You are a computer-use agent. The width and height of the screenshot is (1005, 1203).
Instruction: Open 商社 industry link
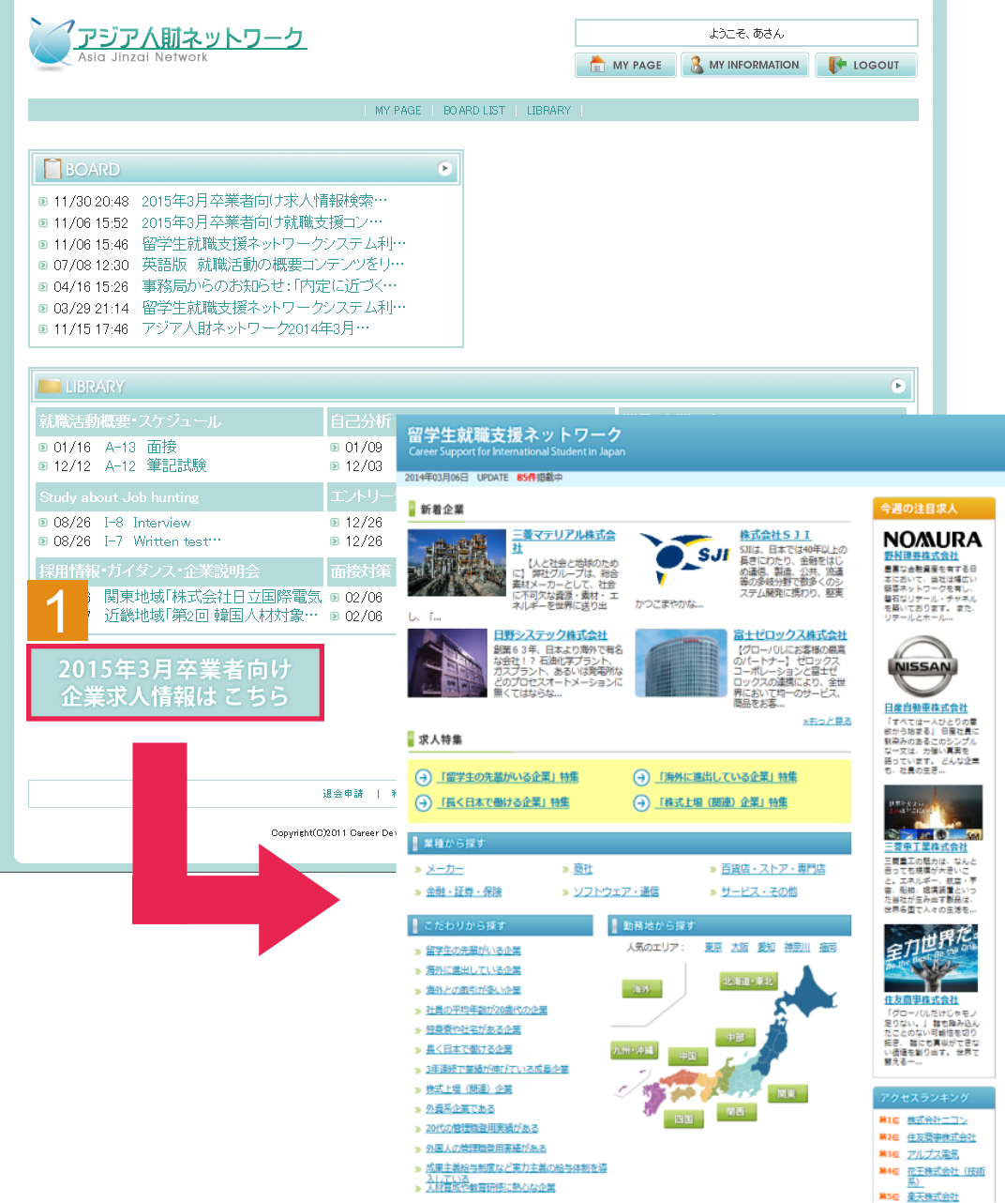583,869
